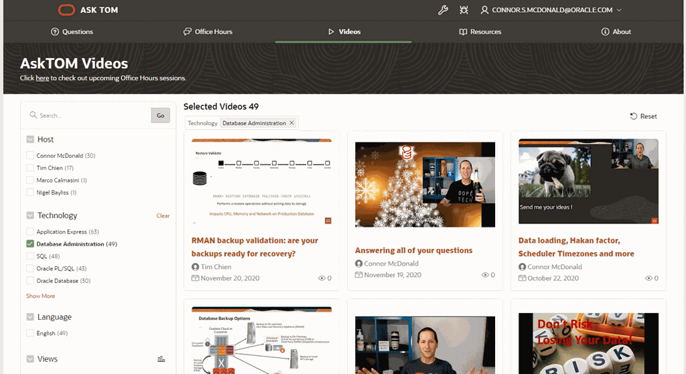Click the user profile icon
This screenshot has width=686, height=374.
(484, 10)
